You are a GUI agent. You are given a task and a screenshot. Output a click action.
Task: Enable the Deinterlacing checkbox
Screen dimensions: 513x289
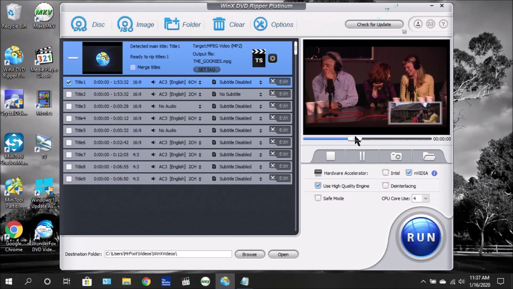click(386, 186)
